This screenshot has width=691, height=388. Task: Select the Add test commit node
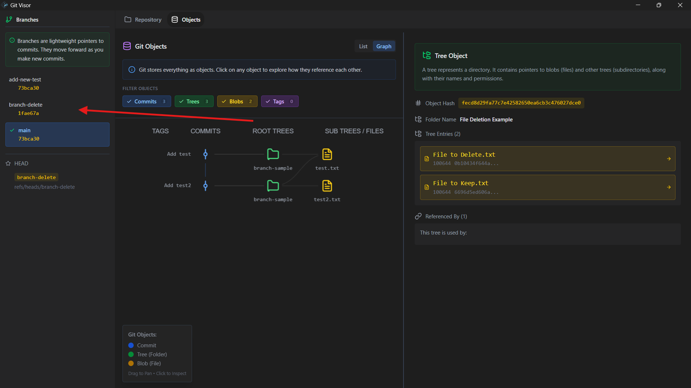(x=205, y=154)
